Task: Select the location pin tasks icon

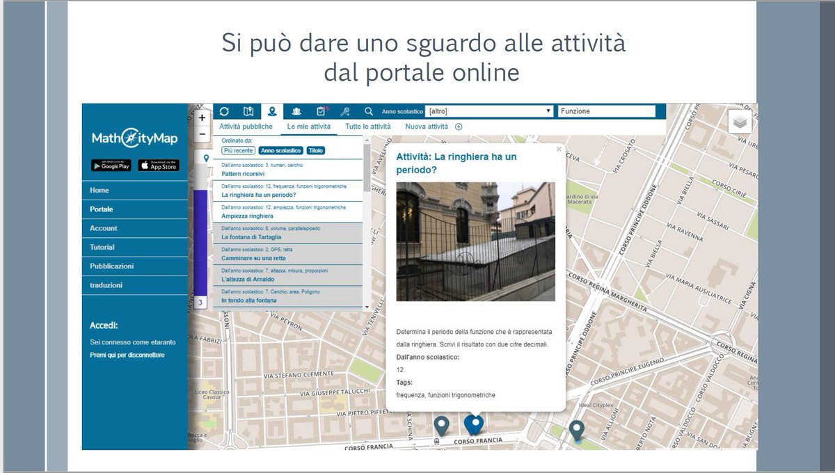Action: pos(272,111)
